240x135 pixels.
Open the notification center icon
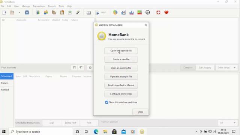coord(234,132)
